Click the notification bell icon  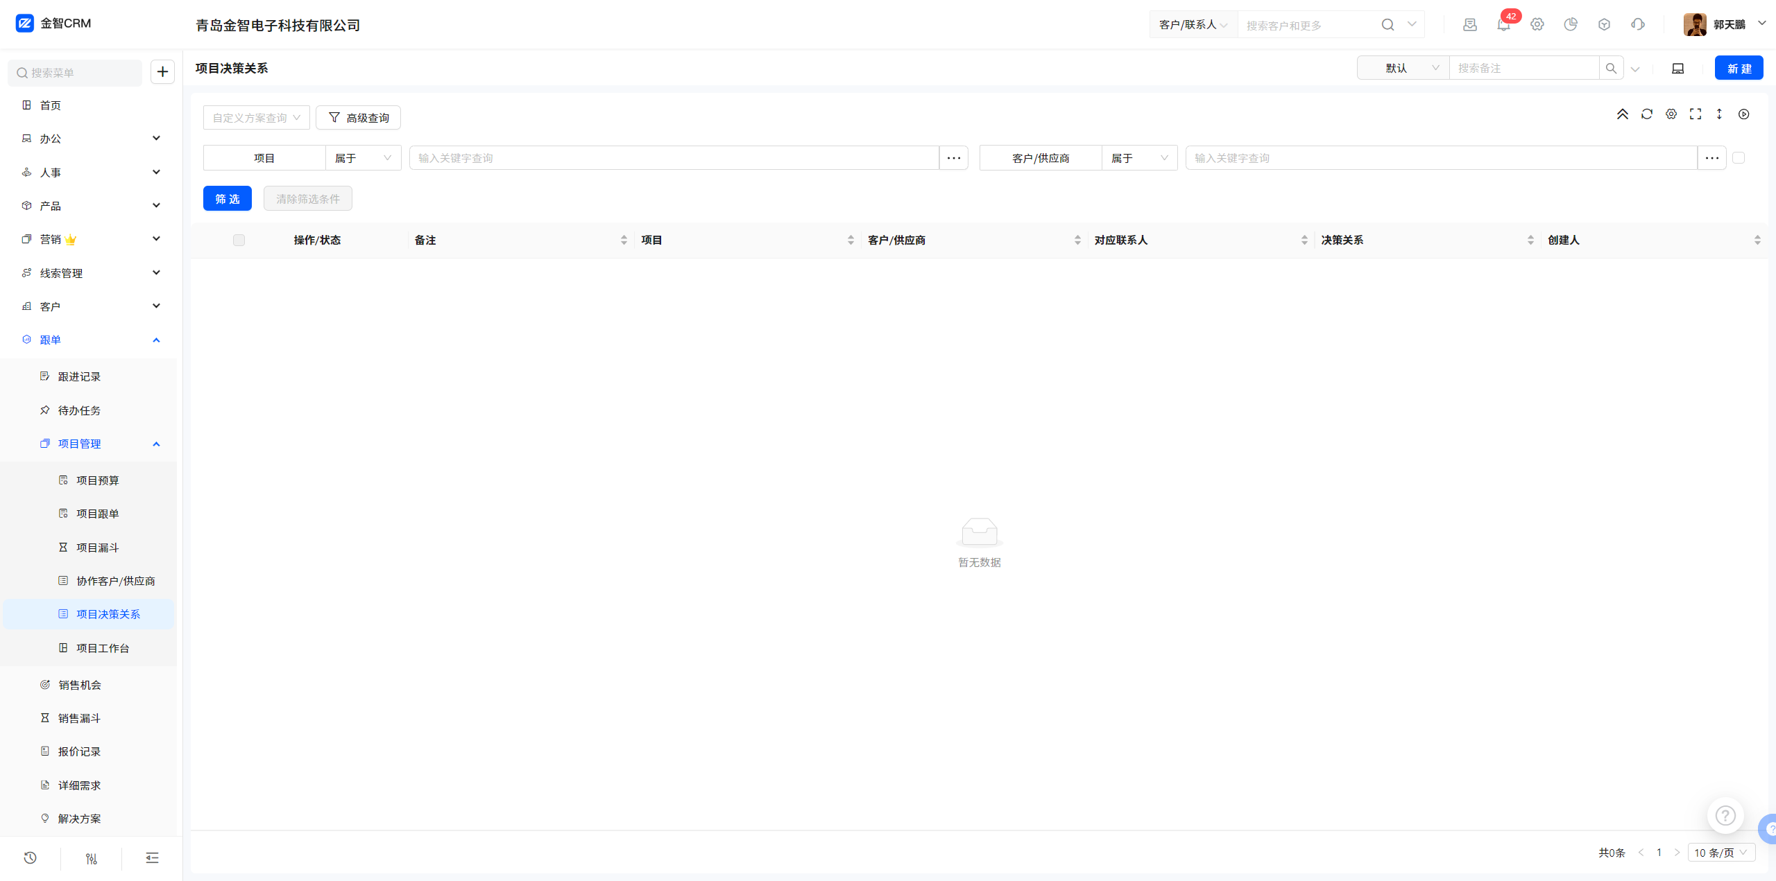(x=1503, y=25)
